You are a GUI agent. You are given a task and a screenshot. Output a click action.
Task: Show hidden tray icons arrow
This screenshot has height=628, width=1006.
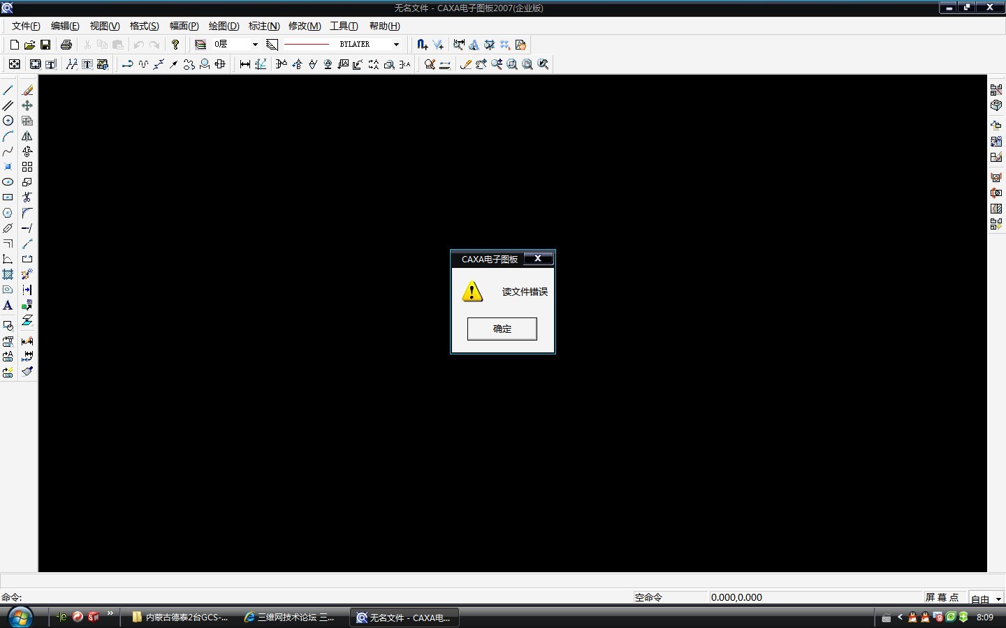(900, 617)
